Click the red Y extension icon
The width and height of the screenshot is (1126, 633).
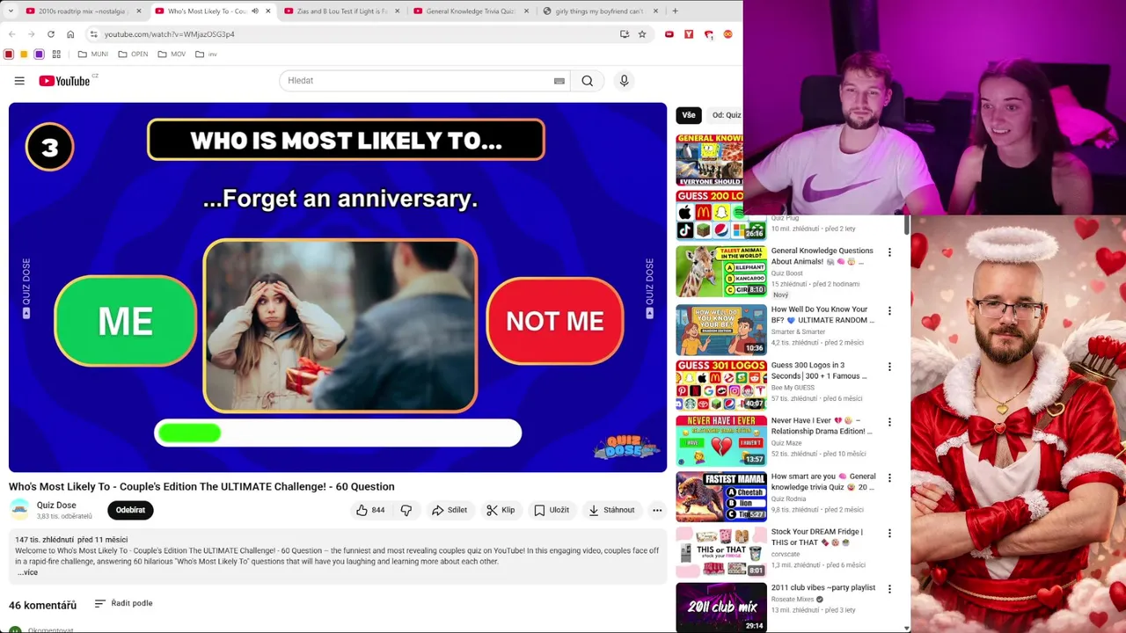[689, 34]
